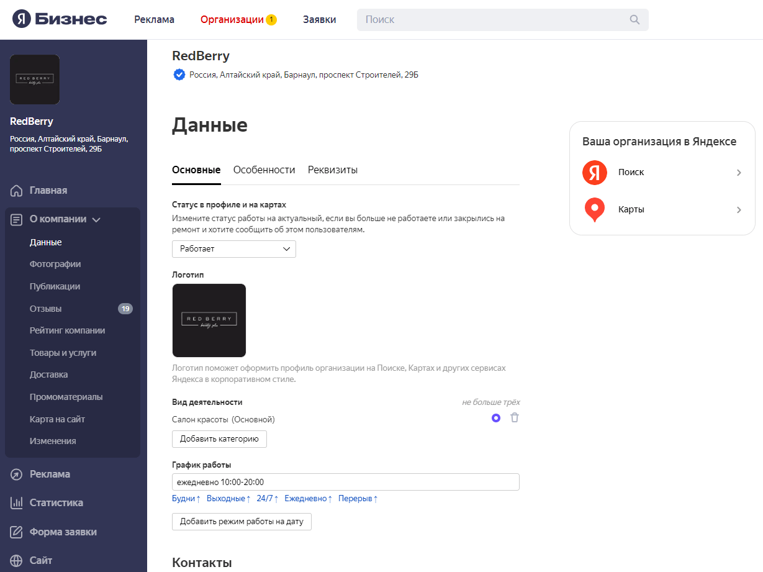Open the Работает status dropdown

point(234,249)
